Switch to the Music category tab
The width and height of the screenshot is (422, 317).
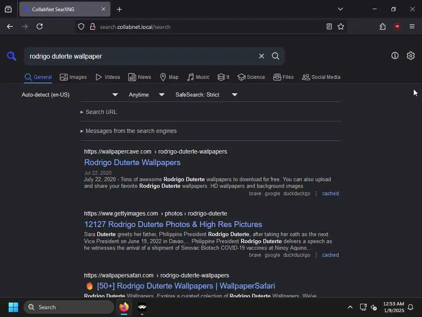[x=198, y=77]
